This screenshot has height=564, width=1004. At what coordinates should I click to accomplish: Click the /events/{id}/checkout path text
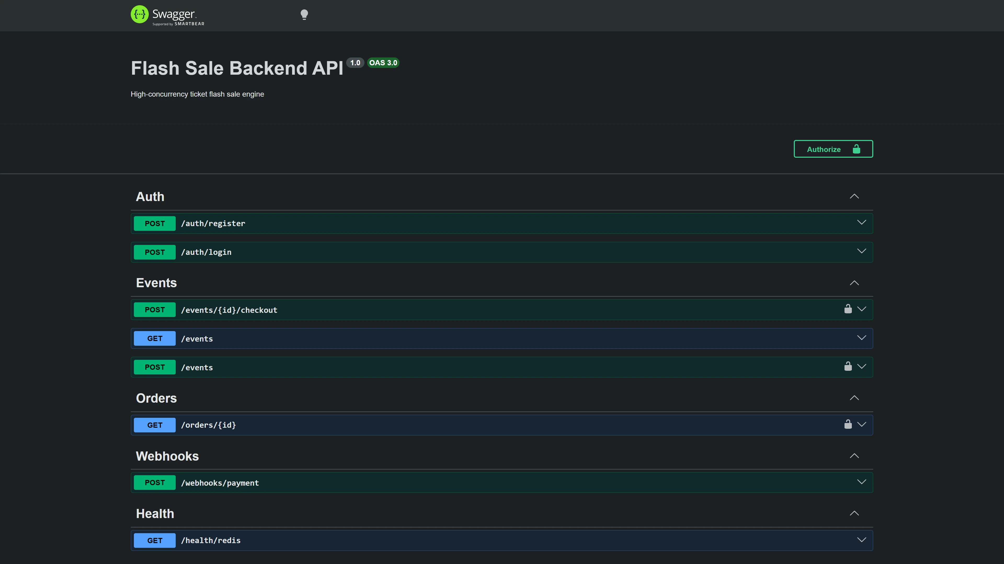tap(229, 310)
